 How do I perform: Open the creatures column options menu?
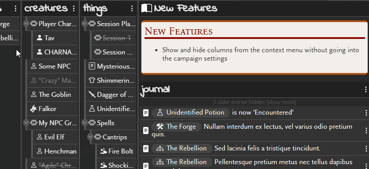click(74, 9)
